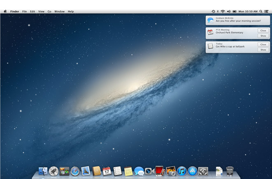Show the ballpark cap reminder
Viewport: 272px width, 179px height.
[263, 50]
